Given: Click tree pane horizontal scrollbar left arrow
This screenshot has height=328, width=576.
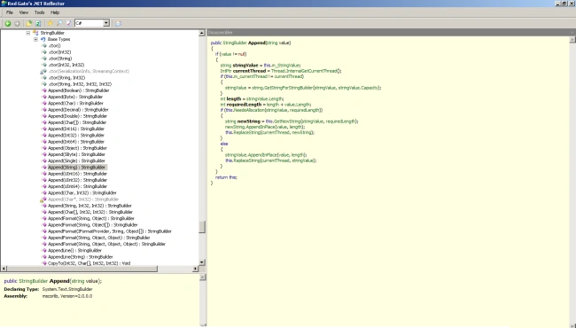Looking at the screenshot, I should [x=4, y=269].
